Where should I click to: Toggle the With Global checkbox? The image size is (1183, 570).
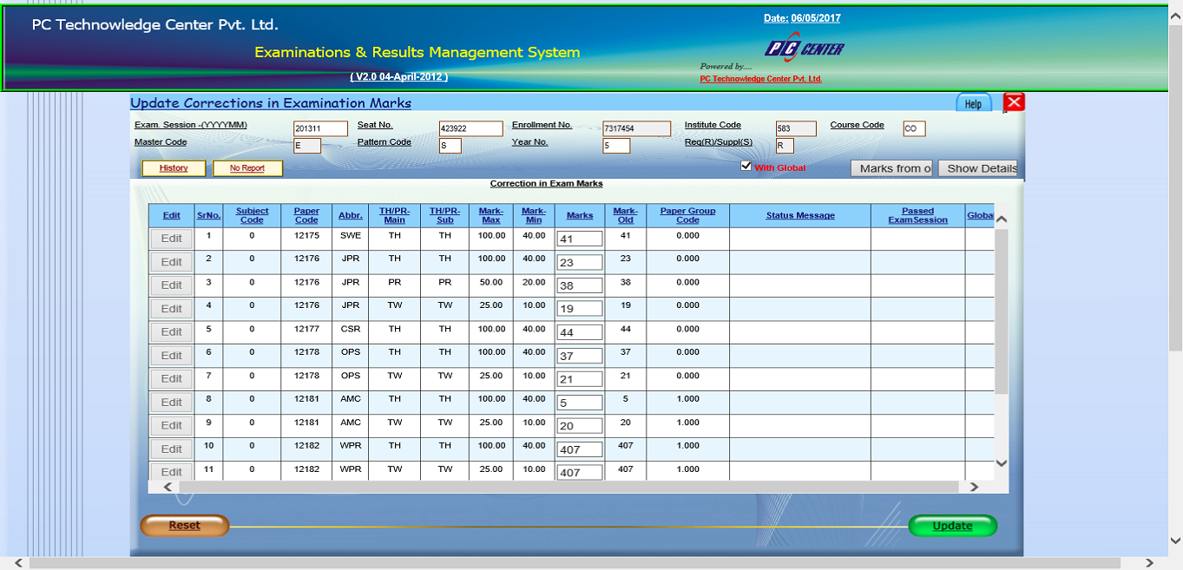[x=746, y=167]
